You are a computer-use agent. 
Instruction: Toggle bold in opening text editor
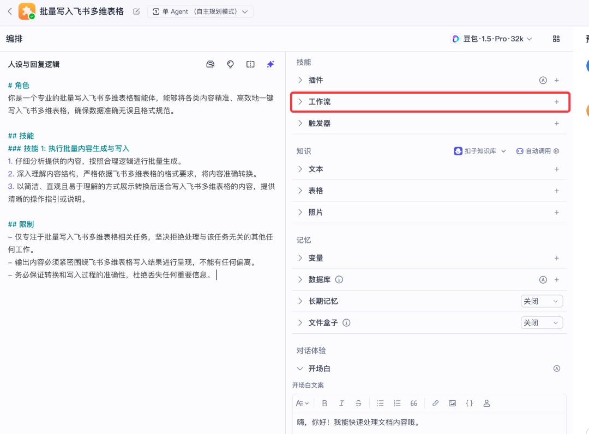coord(324,404)
